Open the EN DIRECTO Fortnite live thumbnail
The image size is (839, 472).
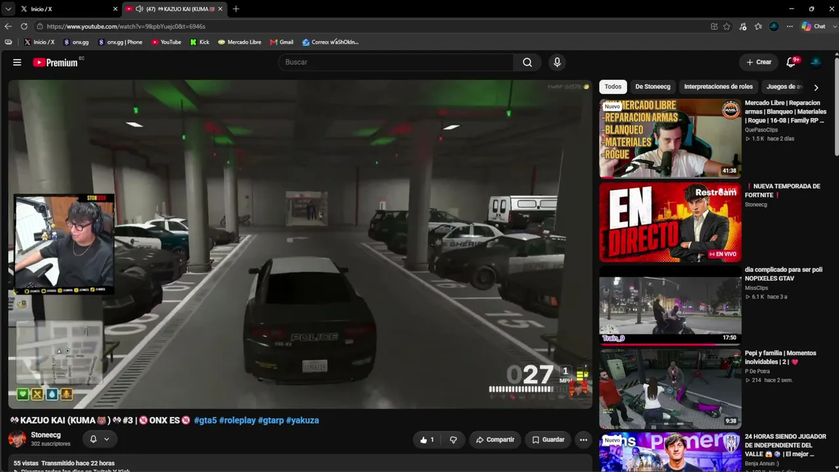point(670,222)
